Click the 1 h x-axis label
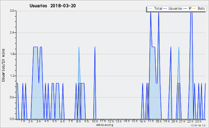The height and width of the screenshot is (128, 209). [x=23, y=121]
